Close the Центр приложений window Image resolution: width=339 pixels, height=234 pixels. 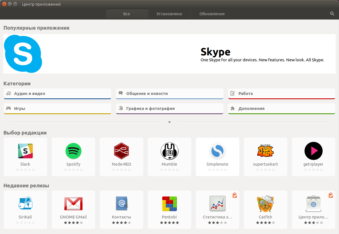[x=4, y=4]
